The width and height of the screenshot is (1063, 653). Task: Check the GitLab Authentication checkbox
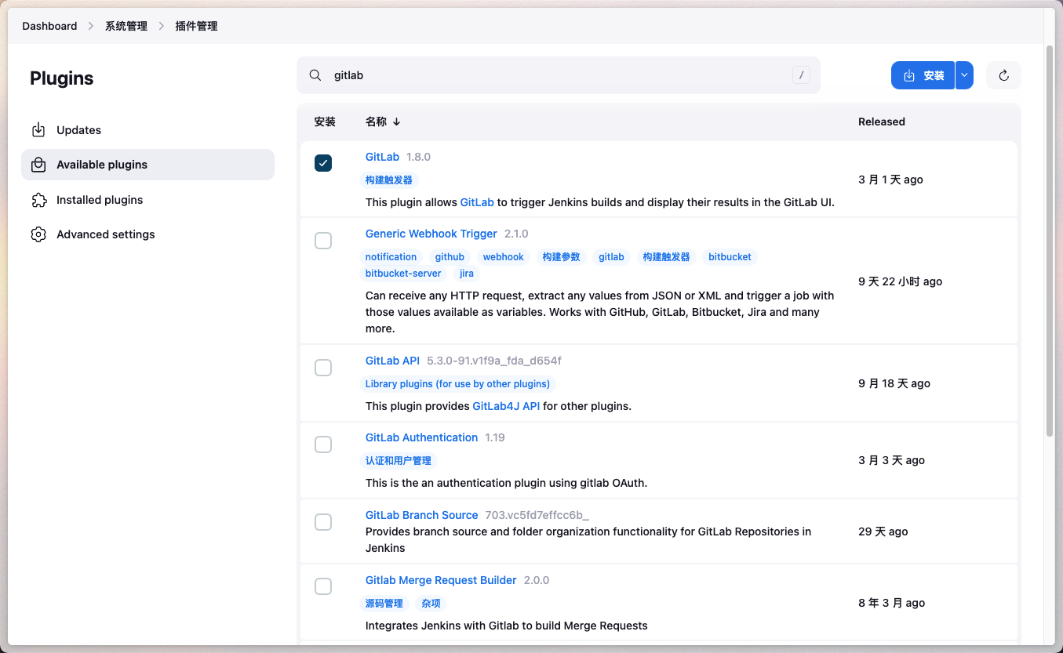click(x=323, y=444)
